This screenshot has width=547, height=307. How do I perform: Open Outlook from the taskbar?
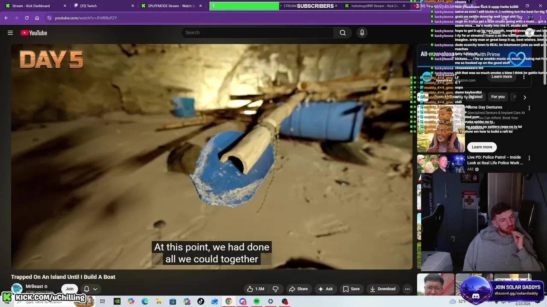[x=215, y=301]
